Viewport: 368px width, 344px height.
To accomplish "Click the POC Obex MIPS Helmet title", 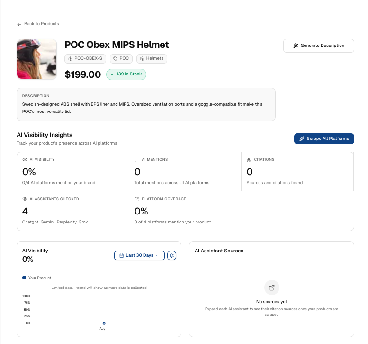I will click(x=117, y=45).
